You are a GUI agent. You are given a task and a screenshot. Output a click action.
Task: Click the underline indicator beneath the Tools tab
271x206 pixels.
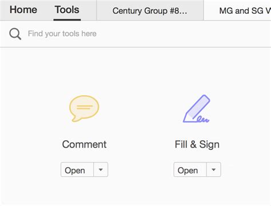click(67, 19)
